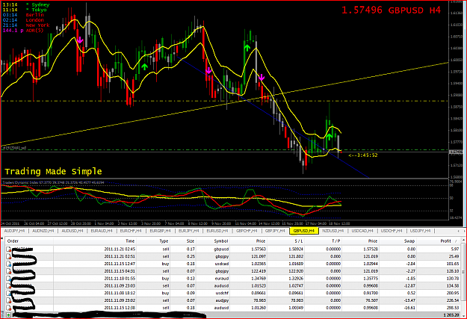Image resolution: width=467 pixels, height=319 pixels.
Task: Open the AUDUSD,H4 chart tab
Action: click(x=72, y=231)
